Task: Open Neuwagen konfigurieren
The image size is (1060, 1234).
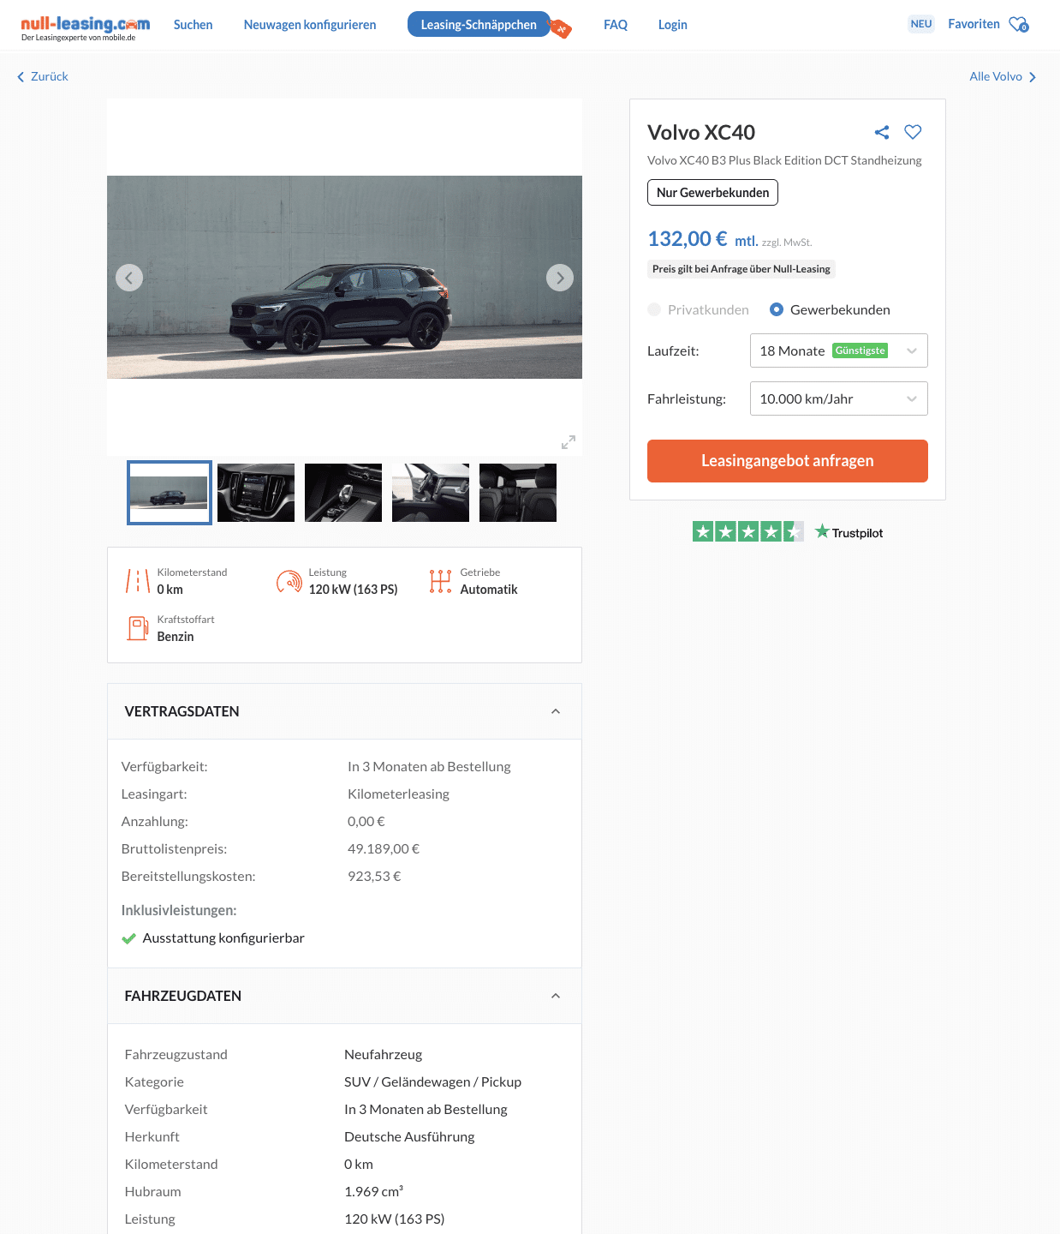Action: tap(310, 25)
